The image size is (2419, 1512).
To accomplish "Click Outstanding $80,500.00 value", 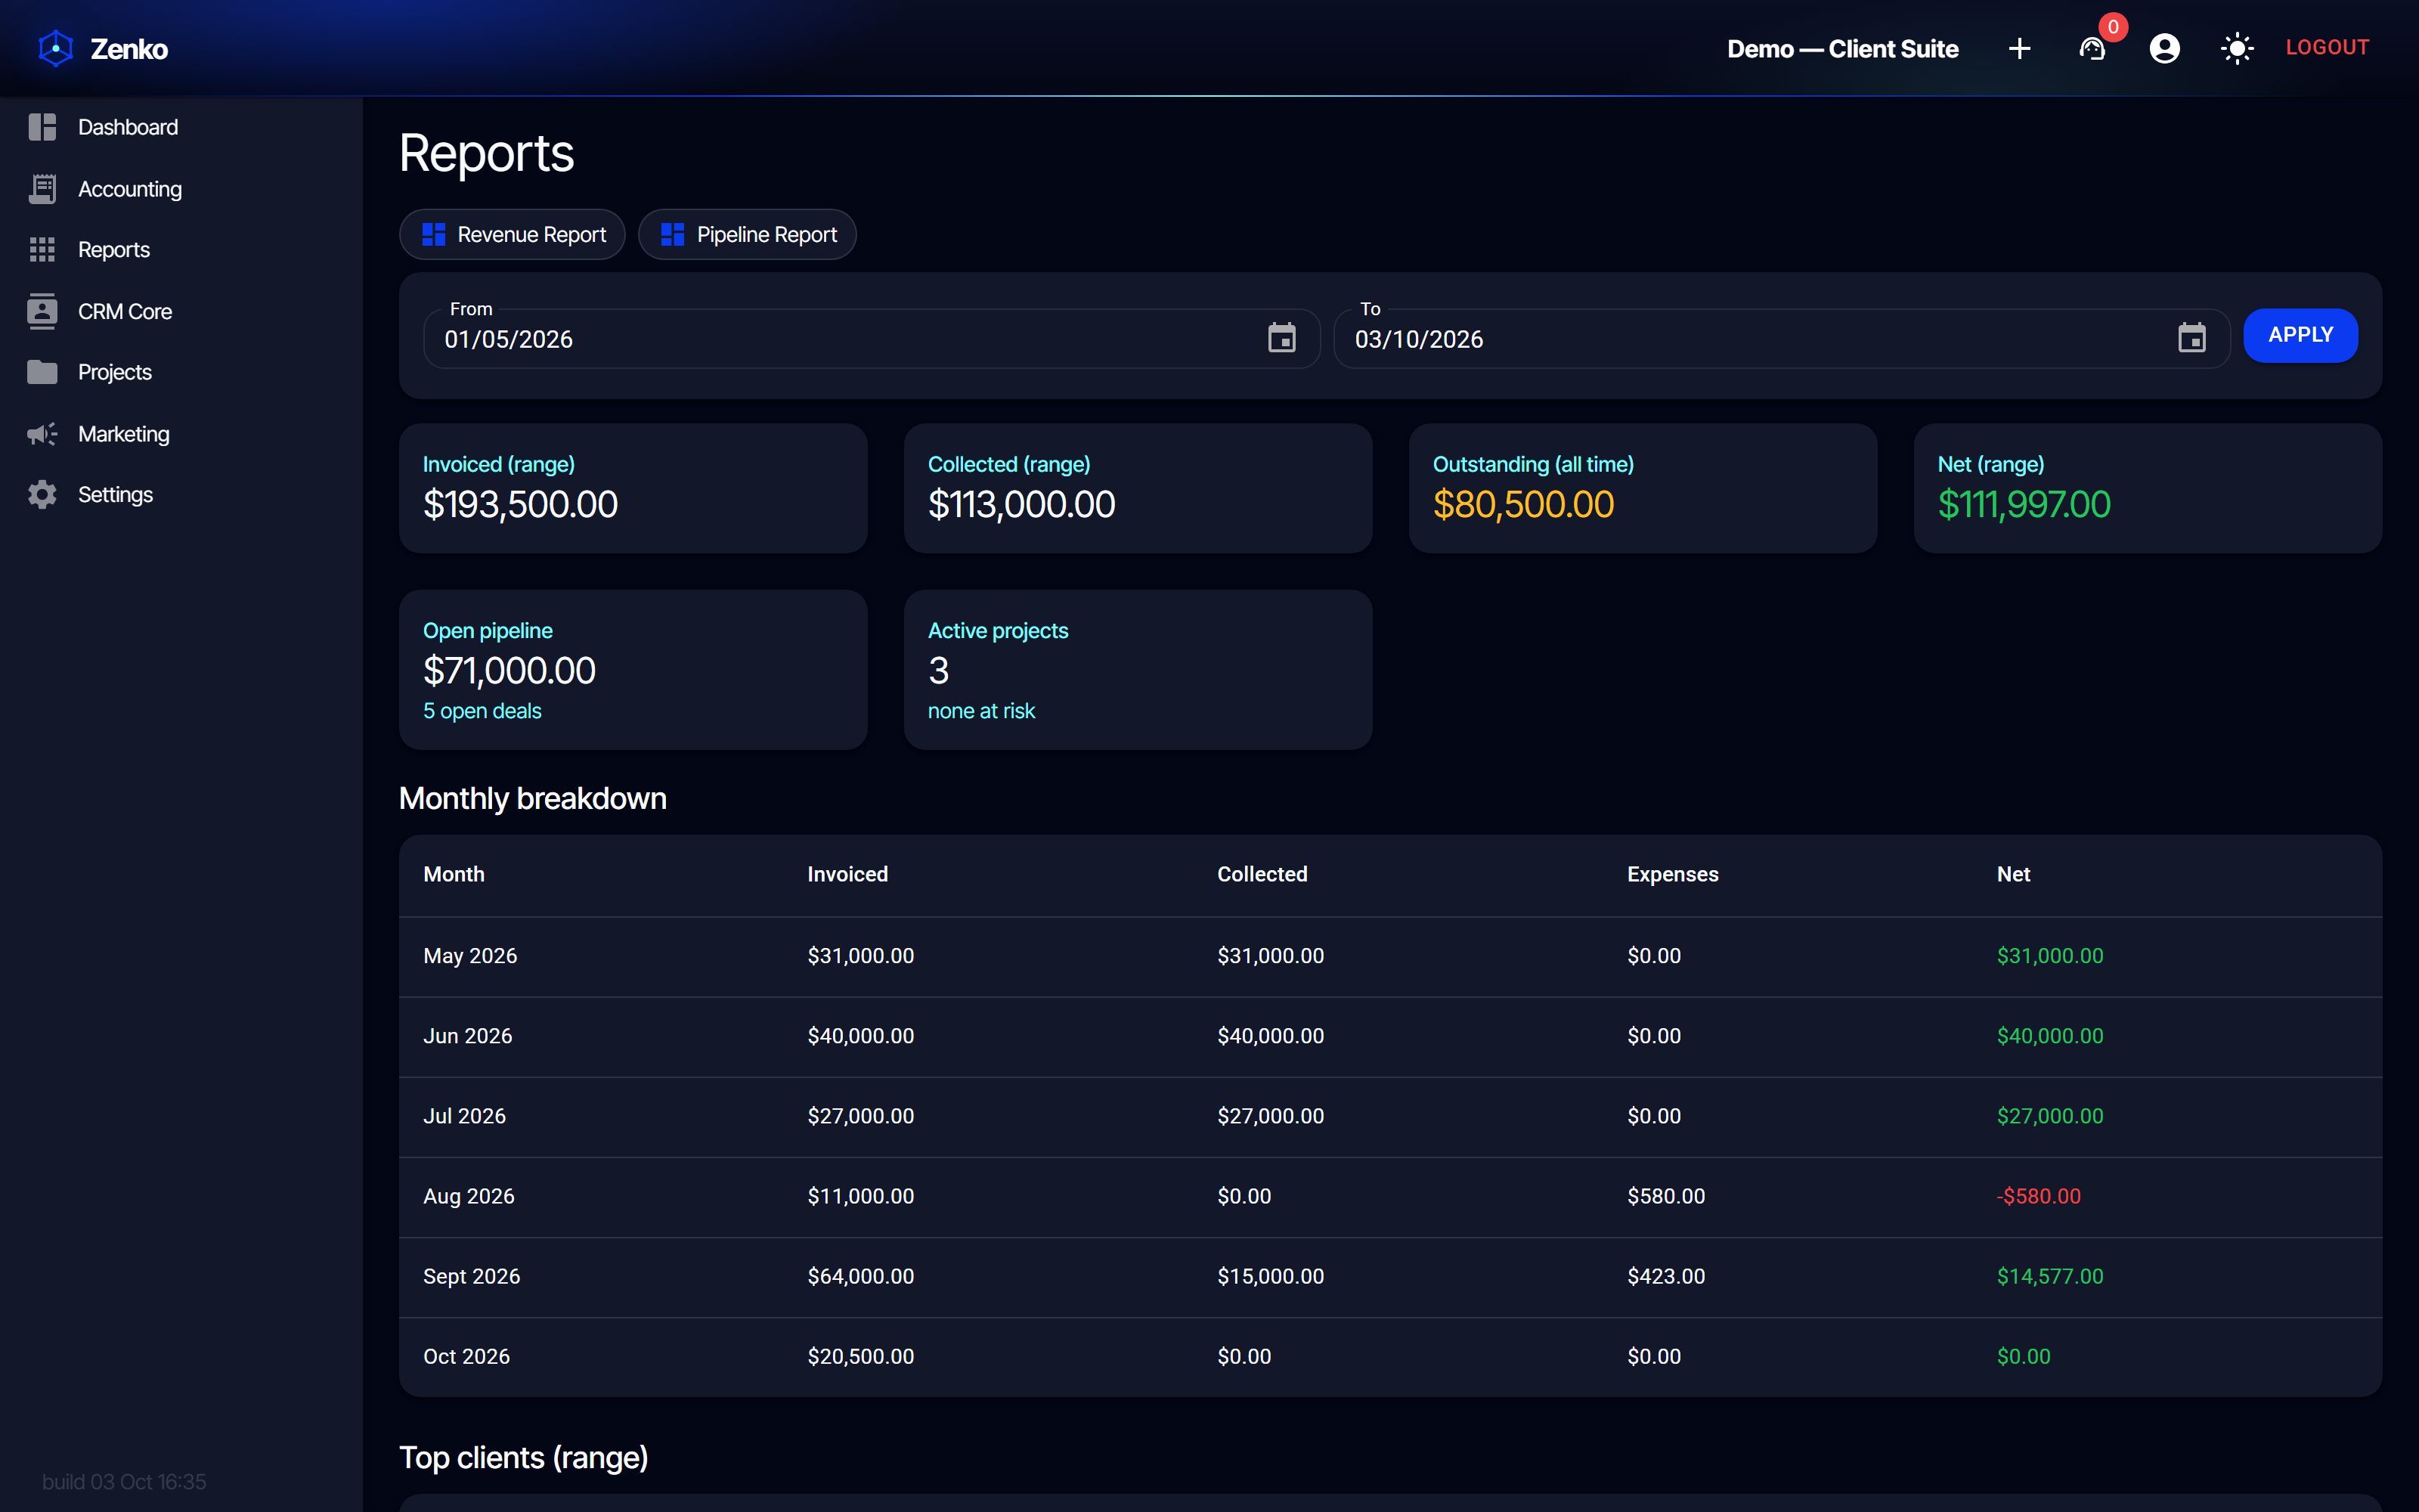I will coord(1522,504).
